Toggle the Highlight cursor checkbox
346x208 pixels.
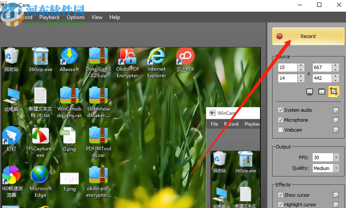pyautogui.click(x=280, y=205)
